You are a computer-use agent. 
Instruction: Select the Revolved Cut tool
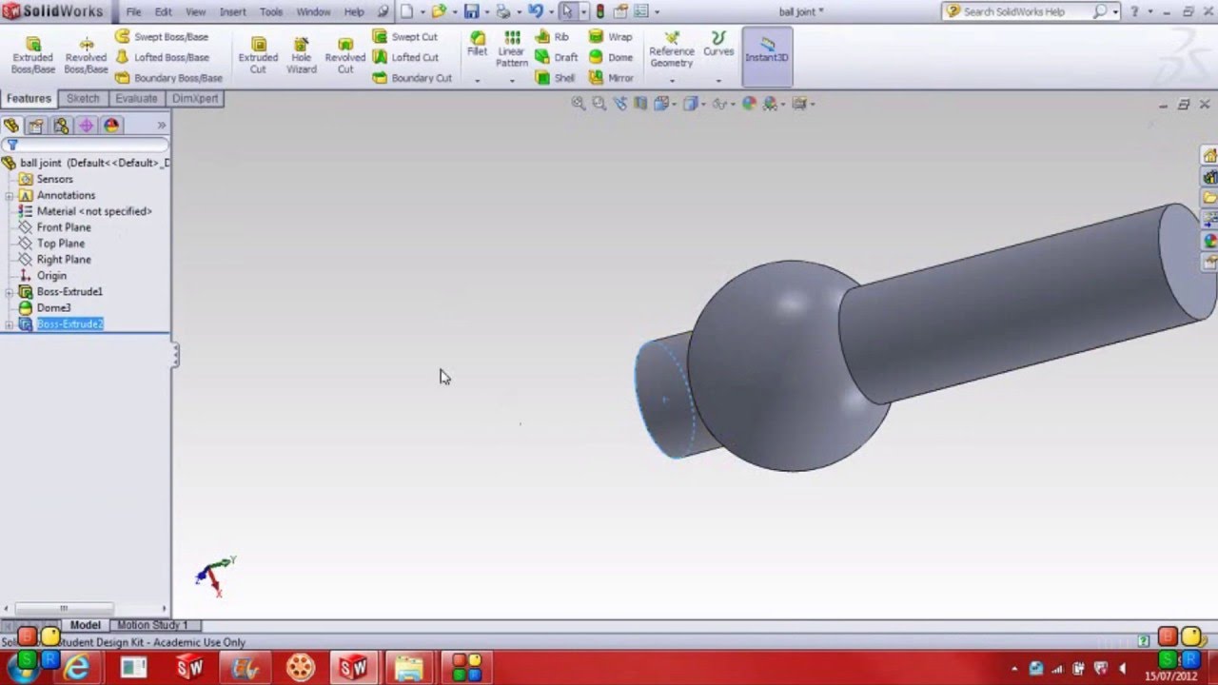[344, 52]
